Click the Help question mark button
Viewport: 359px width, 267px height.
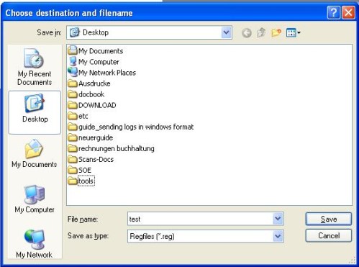pyautogui.click(x=333, y=12)
